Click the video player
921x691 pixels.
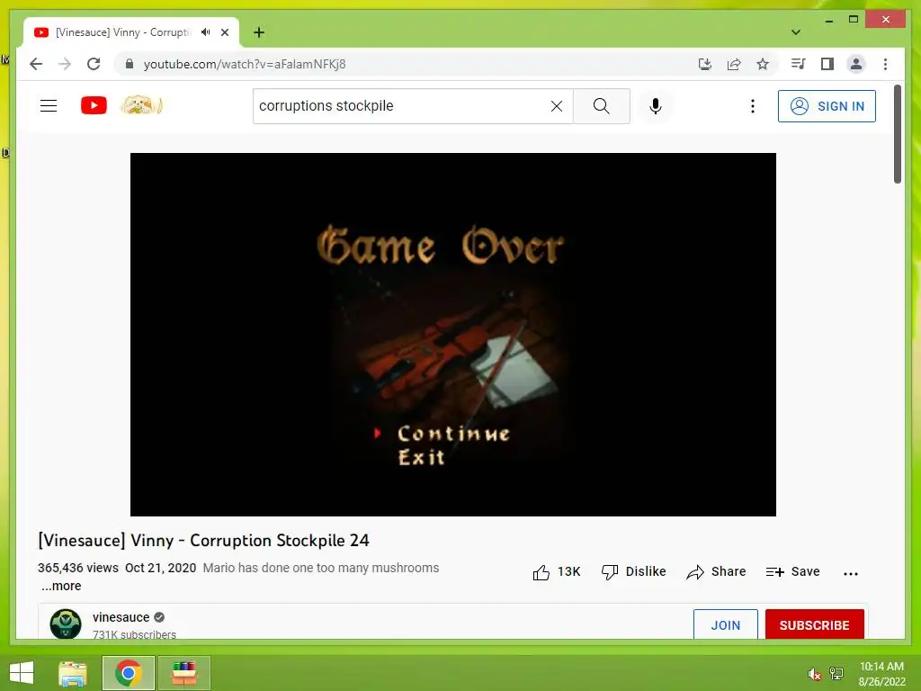tap(453, 335)
